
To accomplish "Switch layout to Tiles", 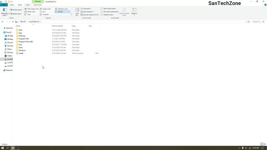I will click(28, 15).
